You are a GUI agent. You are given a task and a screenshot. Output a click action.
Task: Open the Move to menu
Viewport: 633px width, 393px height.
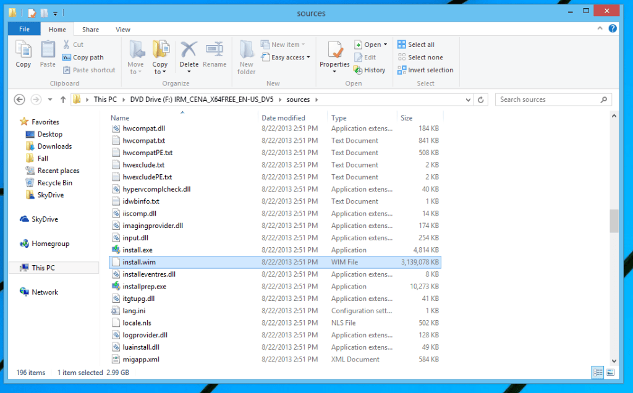135,57
